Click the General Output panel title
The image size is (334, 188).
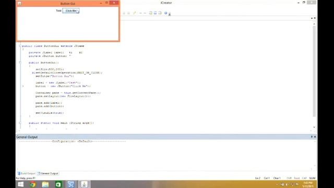[x=27, y=137]
